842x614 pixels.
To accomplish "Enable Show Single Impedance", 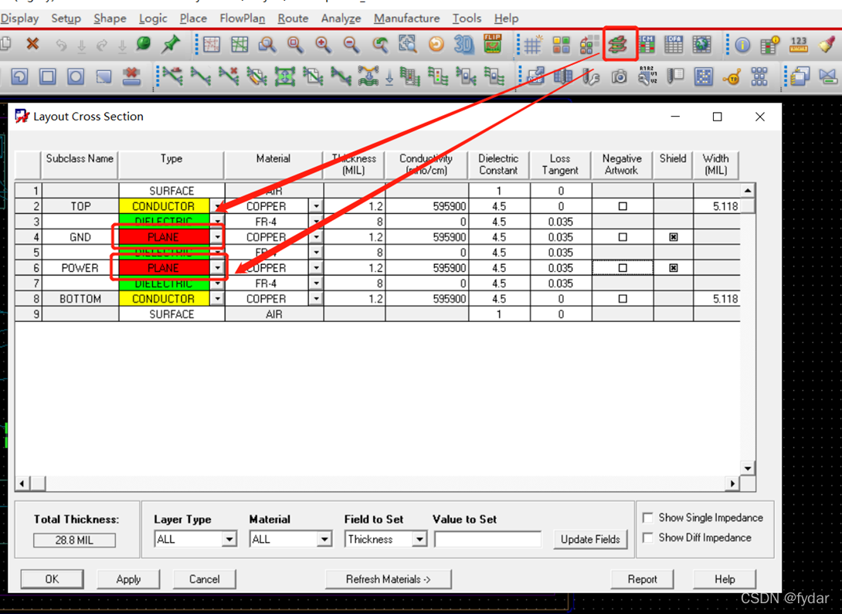I will point(648,517).
